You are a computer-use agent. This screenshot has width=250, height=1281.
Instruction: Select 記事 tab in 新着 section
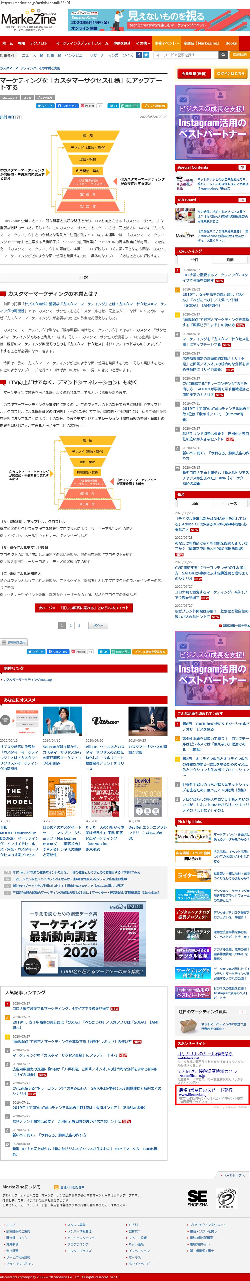tap(195, 503)
